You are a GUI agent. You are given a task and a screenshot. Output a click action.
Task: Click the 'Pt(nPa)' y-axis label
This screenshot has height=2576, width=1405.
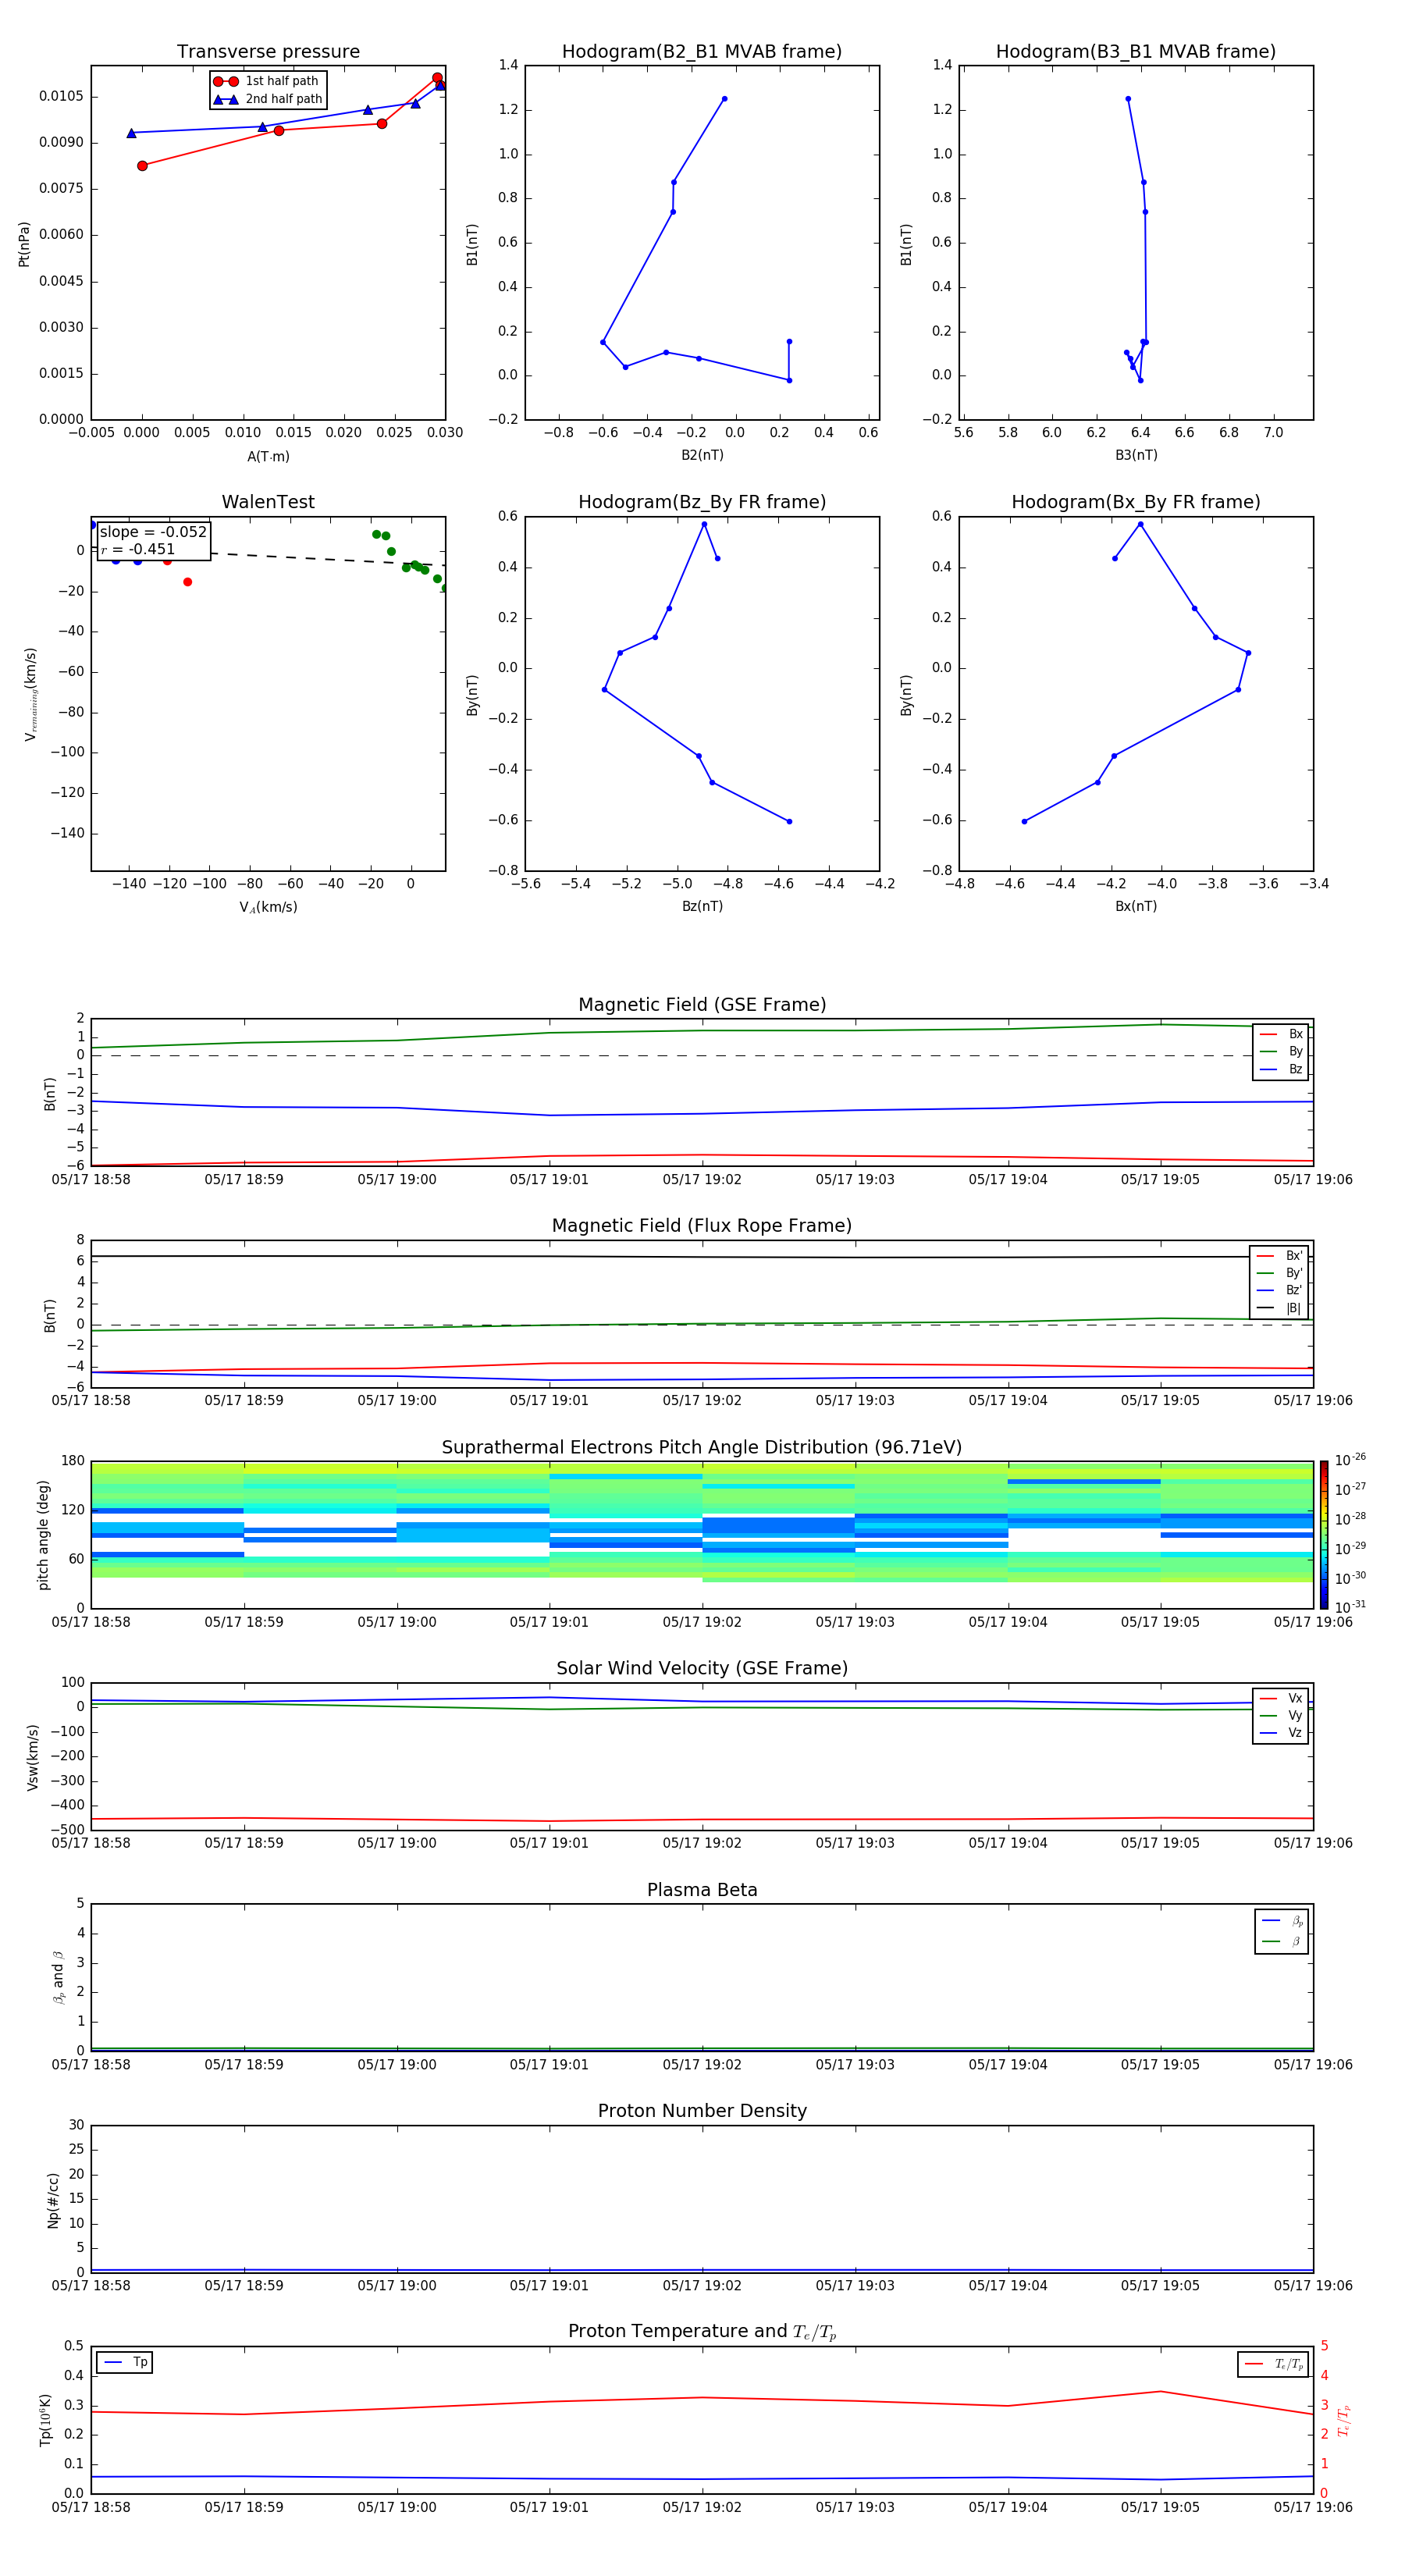24,244
